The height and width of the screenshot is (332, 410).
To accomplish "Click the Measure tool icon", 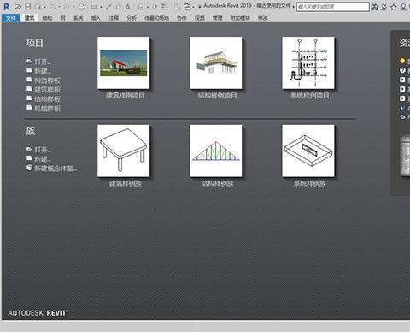I will [94, 7].
